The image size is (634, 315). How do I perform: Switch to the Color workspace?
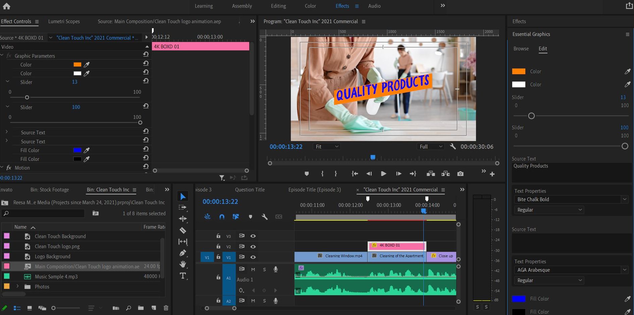point(310,6)
